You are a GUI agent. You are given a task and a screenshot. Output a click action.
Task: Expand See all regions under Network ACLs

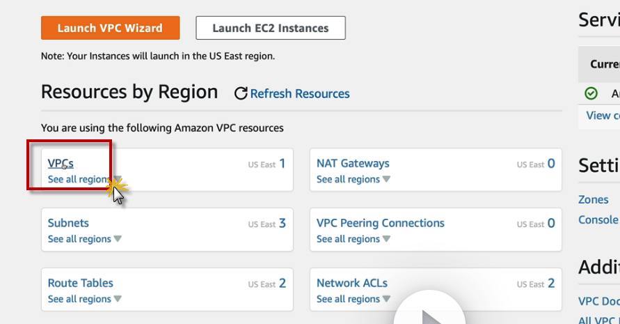coord(353,299)
